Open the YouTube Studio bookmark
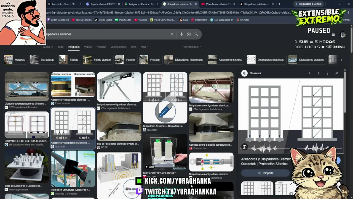The image size is (353, 199). point(82,20)
